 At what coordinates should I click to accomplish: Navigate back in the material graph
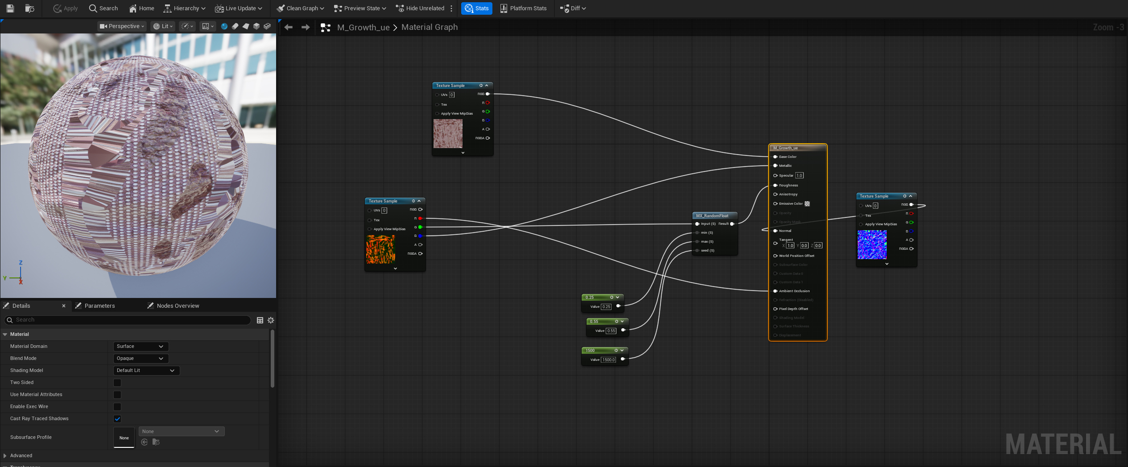coord(289,27)
